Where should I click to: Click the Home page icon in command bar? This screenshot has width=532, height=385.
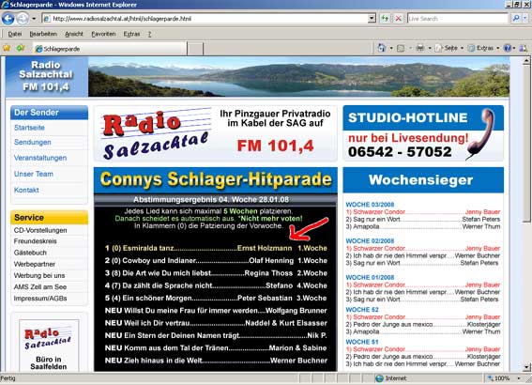pyautogui.click(x=381, y=48)
